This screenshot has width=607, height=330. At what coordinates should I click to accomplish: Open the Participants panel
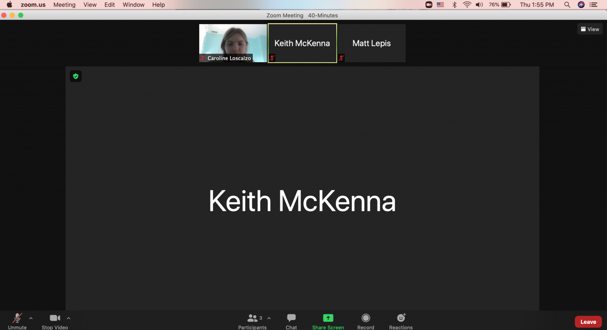tap(252, 321)
